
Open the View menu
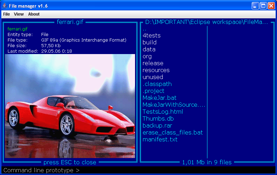coord(19,14)
